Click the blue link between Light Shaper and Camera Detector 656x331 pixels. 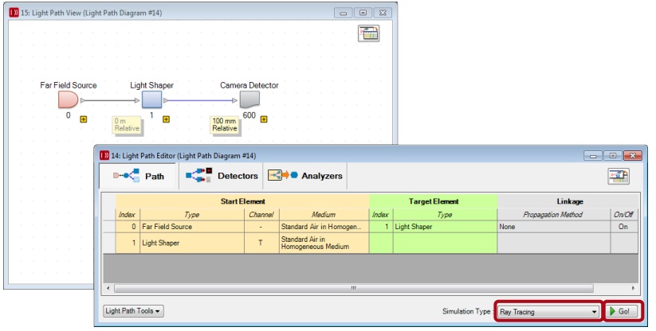pyautogui.click(x=201, y=100)
